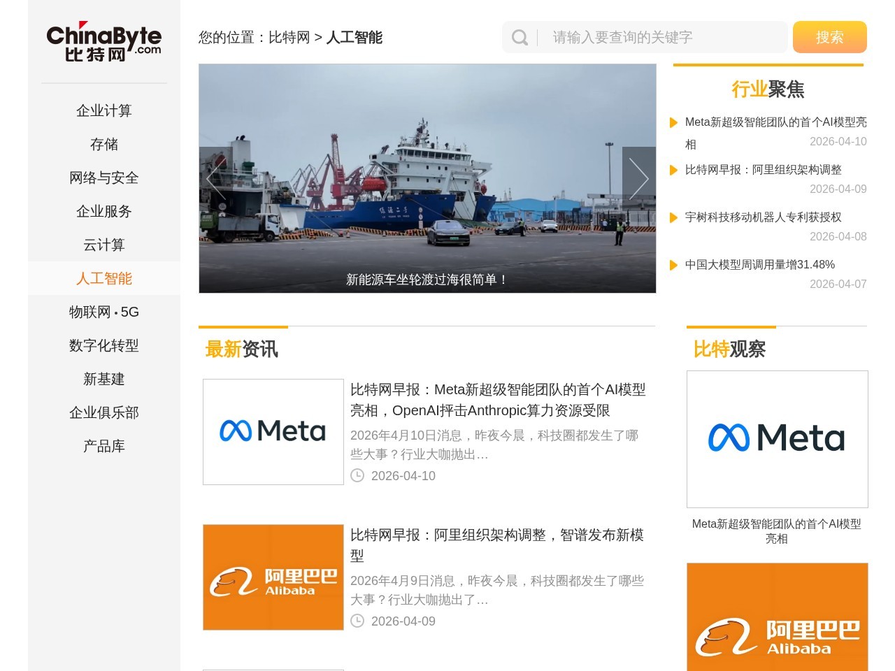Go to previous carousel slide arrow
Image resolution: width=895 pixels, height=671 pixels.
tap(216, 179)
